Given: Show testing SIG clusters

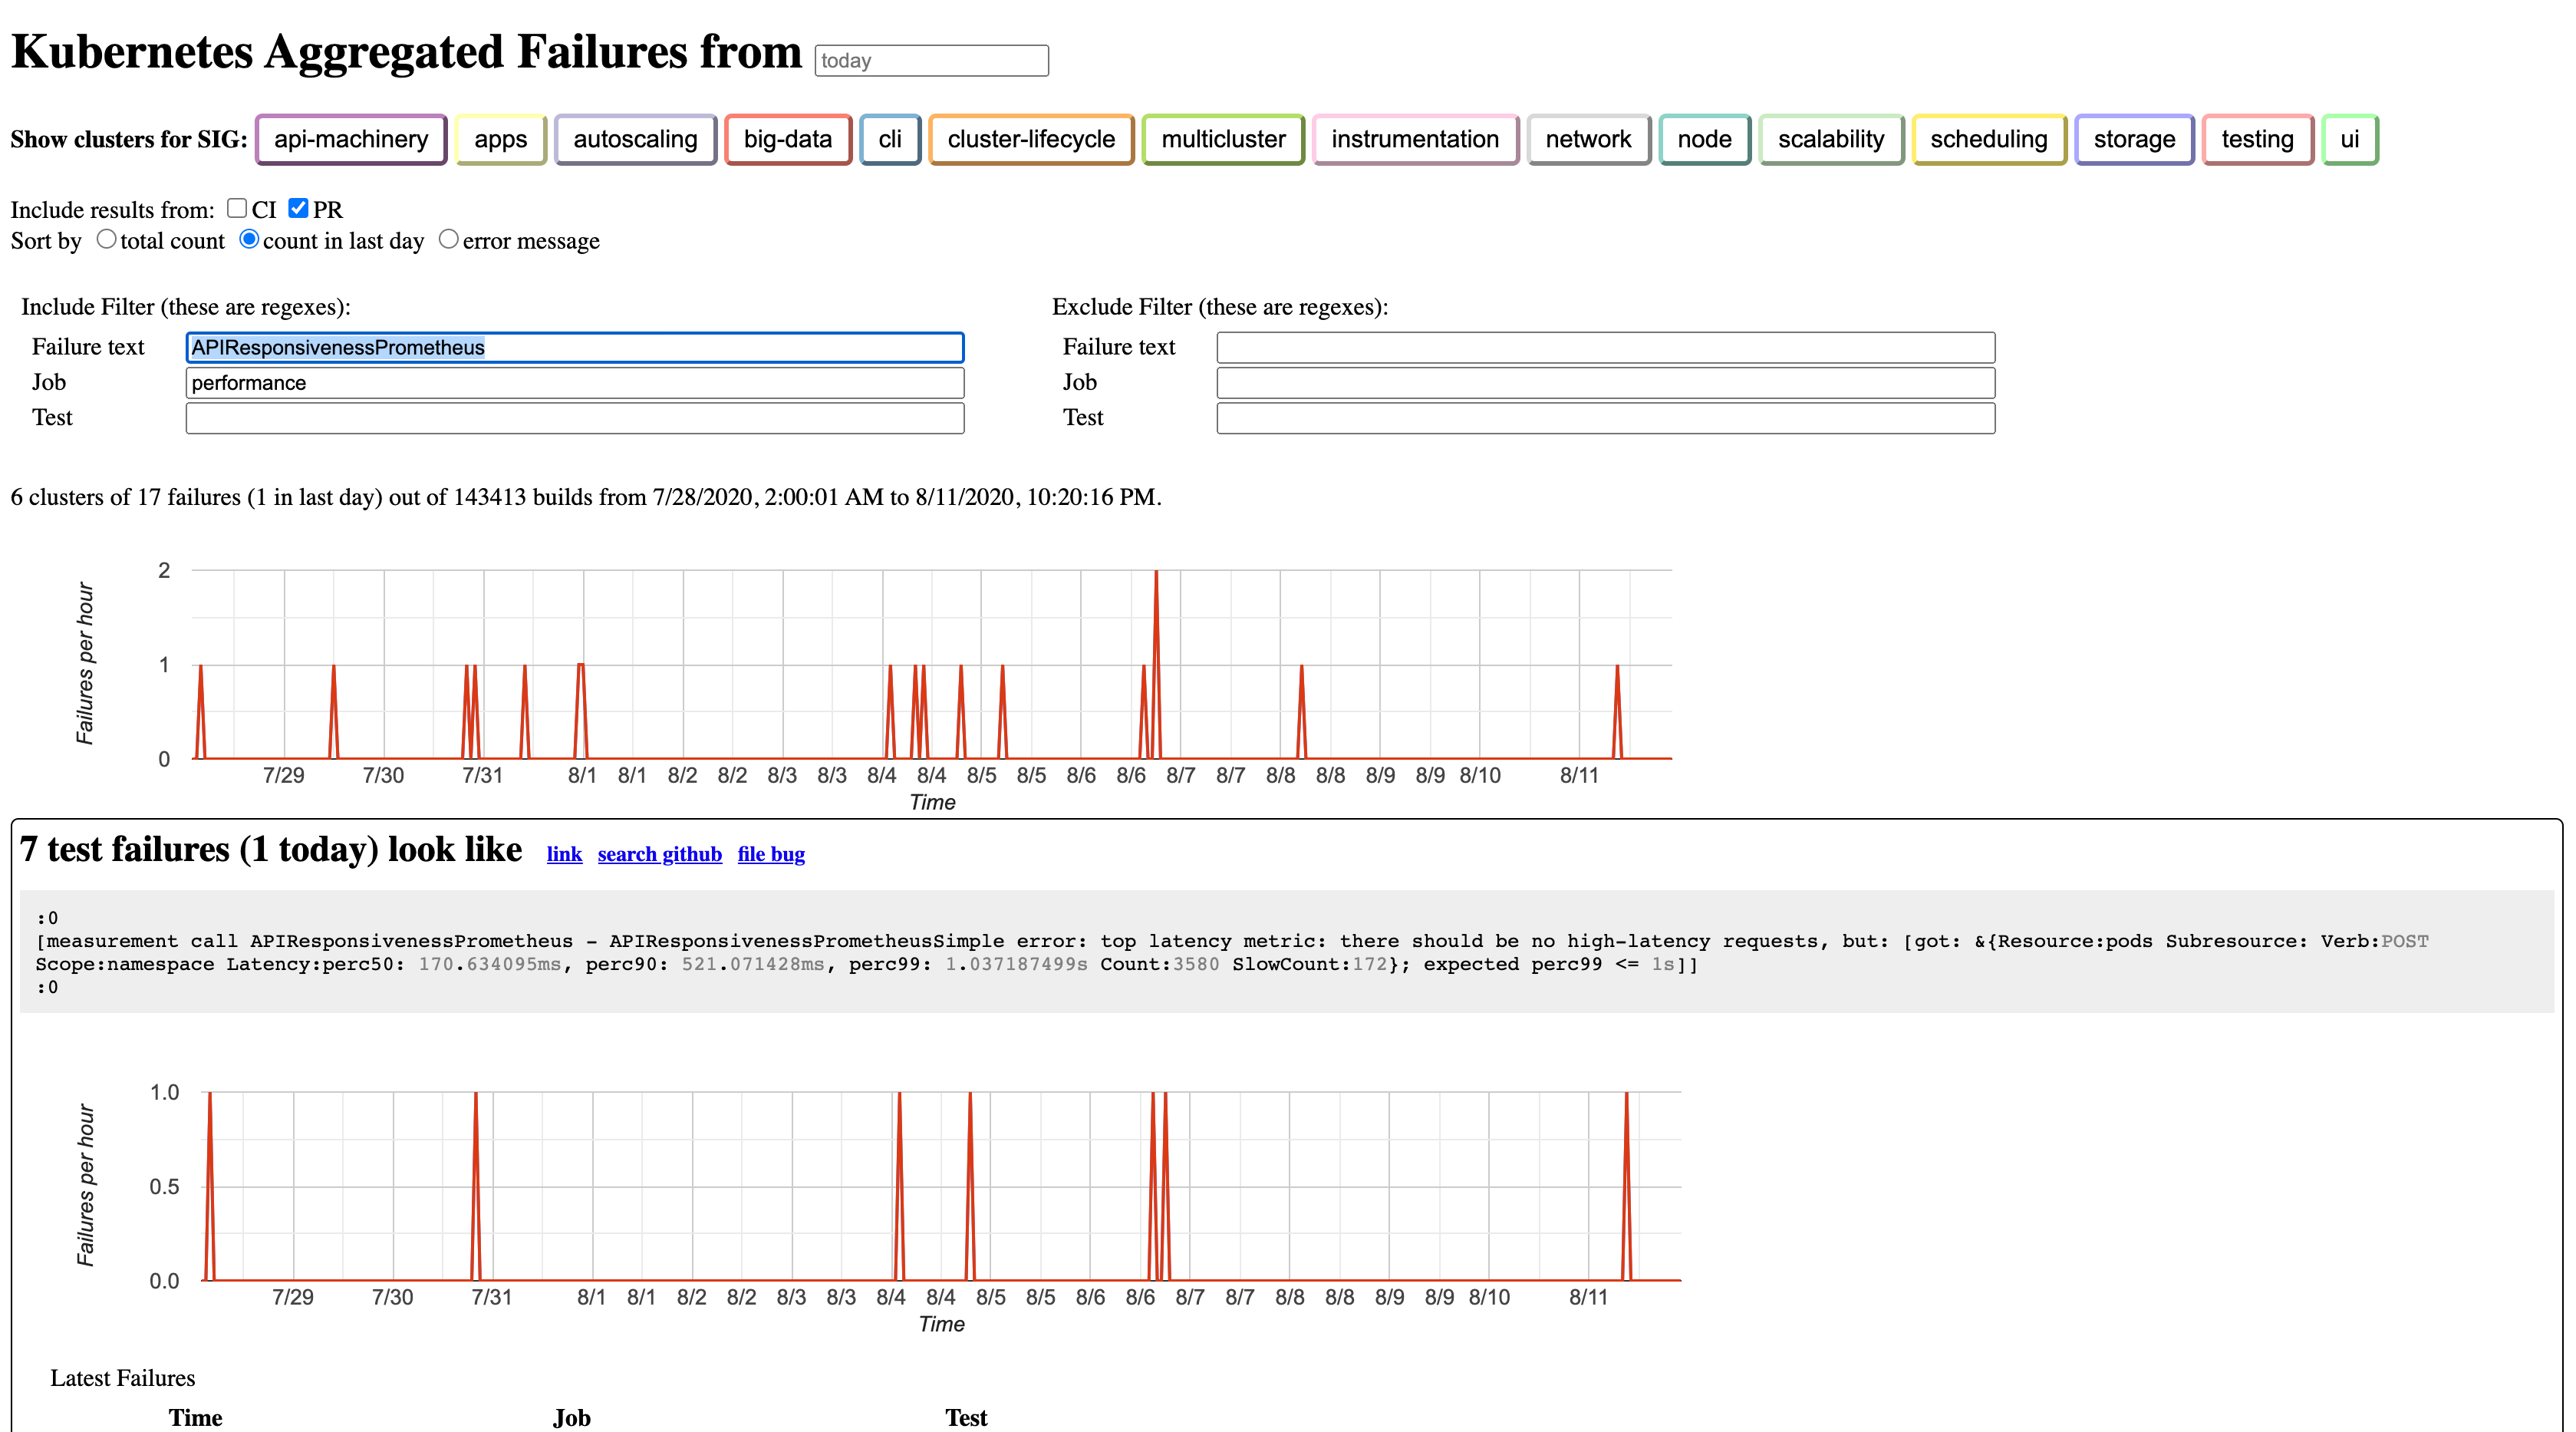Looking at the screenshot, I should tap(2257, 139).
